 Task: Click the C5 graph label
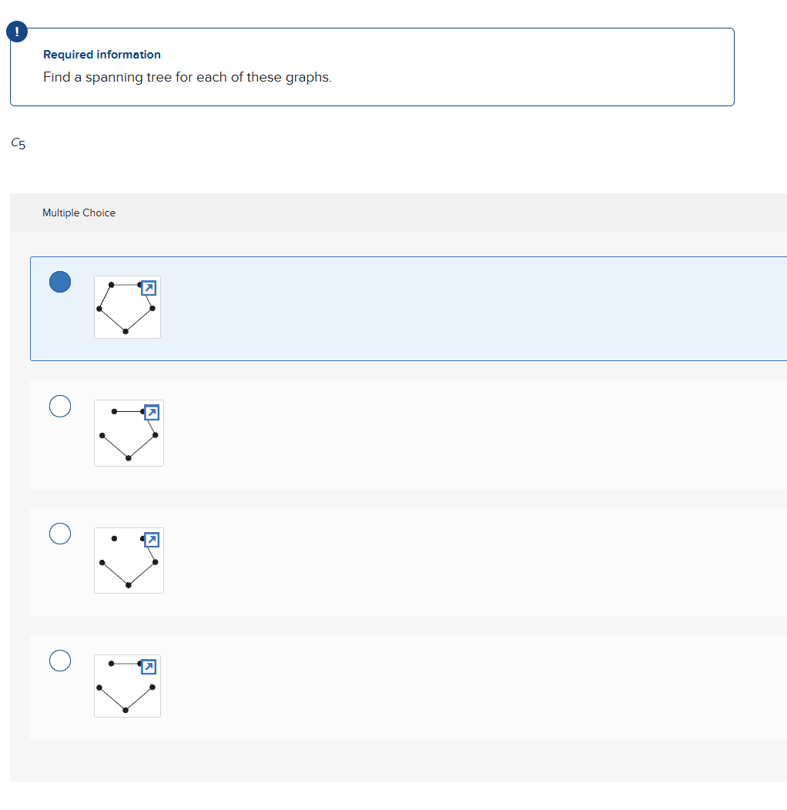17,143
